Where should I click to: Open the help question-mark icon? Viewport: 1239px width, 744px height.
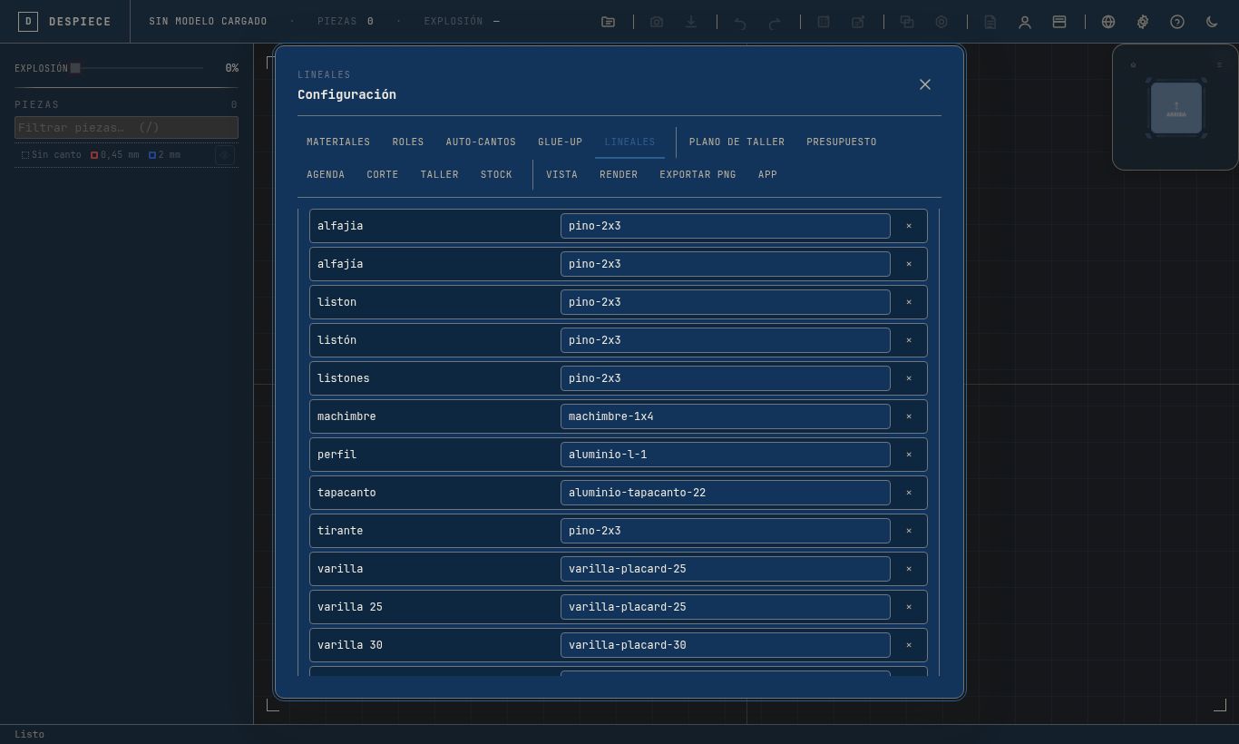coord(1177,22)
